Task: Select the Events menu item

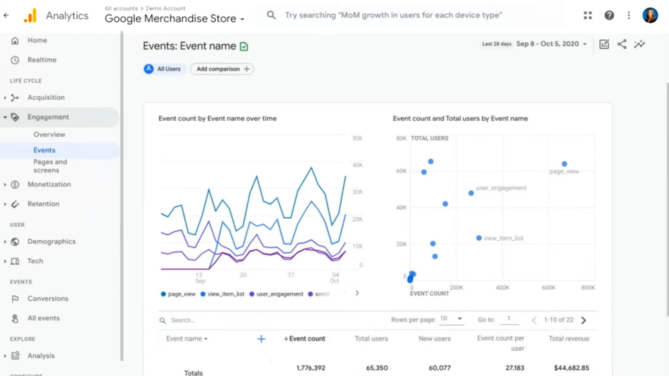Action: click(44, 150)
